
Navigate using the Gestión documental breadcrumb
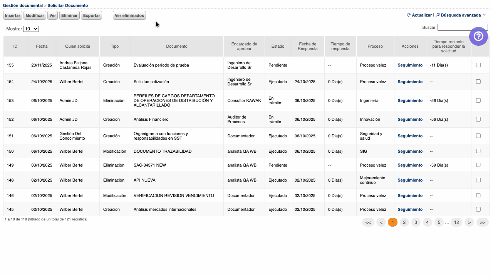pyautogui.click(x=22, y=5)
